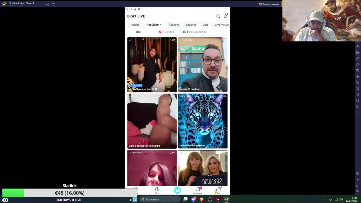Click the BlueStacks icon in the taskbar
The height and width of the screenshot is (203, 361).
pos(226,199)
